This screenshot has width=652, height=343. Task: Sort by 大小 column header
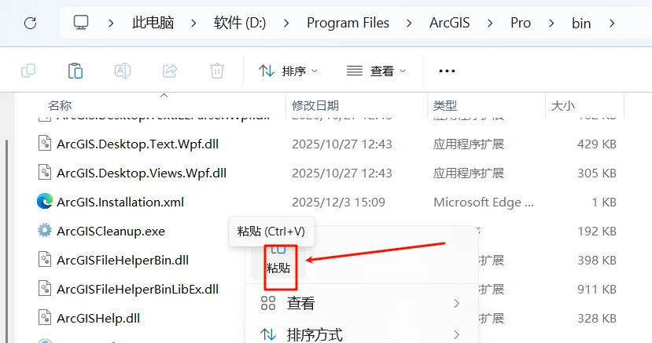click(x=562, y=106)
